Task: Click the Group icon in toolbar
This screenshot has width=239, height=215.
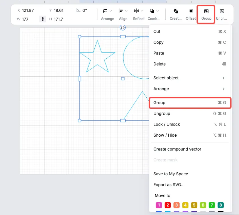Action: click(x=206, y=11)
